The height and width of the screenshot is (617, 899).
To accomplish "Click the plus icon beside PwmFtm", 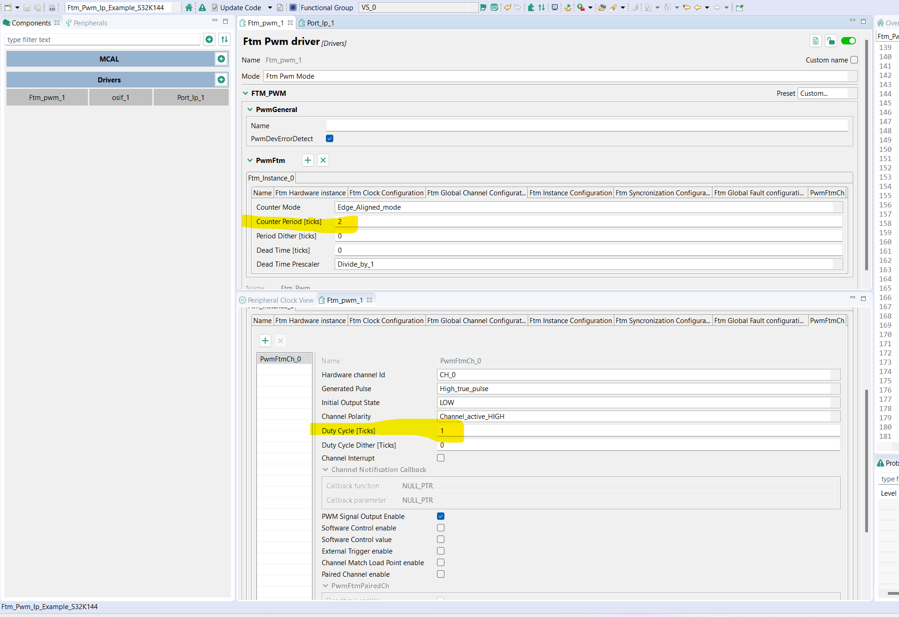I will [x=307, y=160].
